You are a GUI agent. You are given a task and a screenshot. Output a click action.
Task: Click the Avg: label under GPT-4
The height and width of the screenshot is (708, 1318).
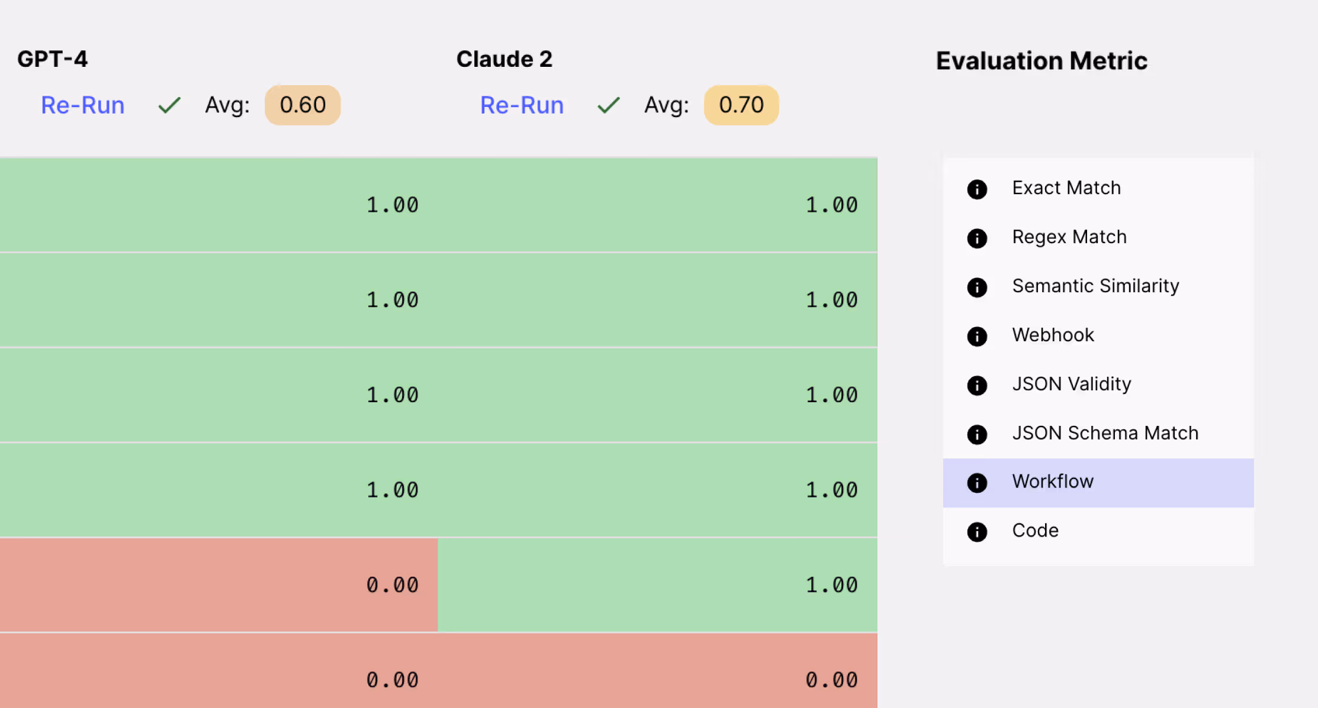pos(227,105)
